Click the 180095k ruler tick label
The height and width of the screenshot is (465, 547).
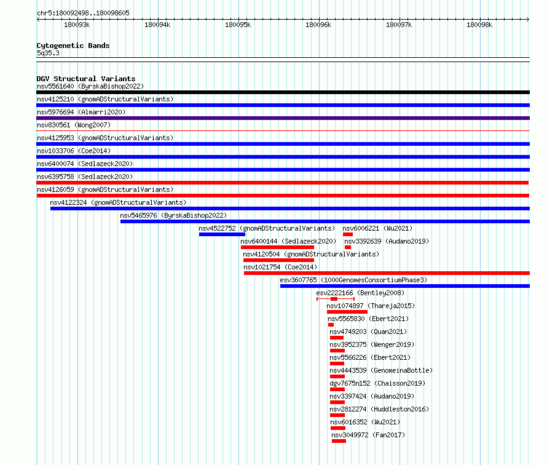pos(238,25)
